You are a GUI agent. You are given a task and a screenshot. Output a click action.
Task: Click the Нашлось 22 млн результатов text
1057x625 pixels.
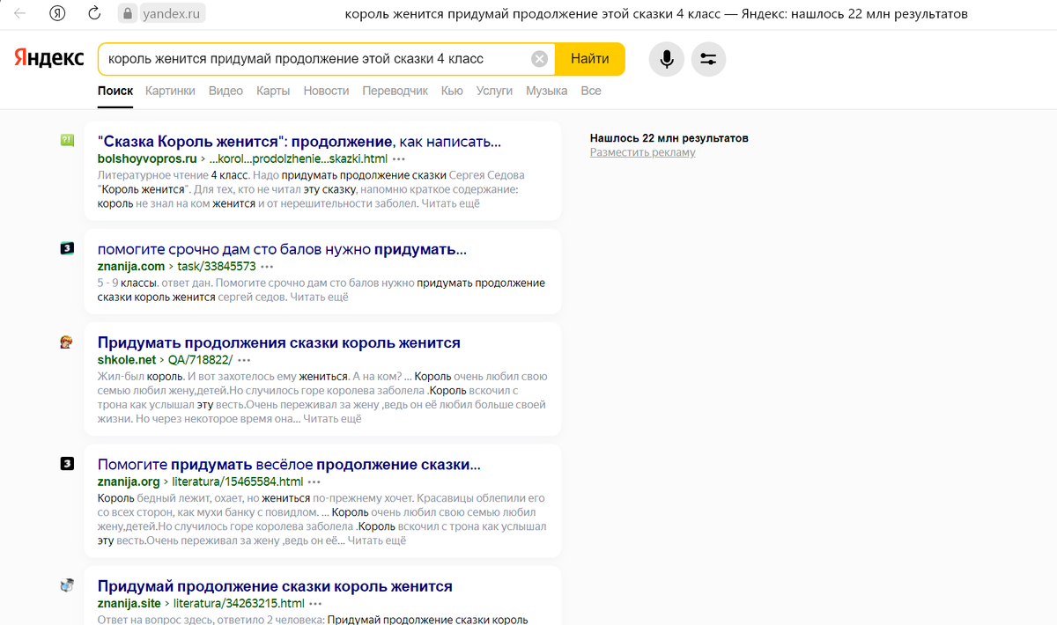(x=669, y=138)
